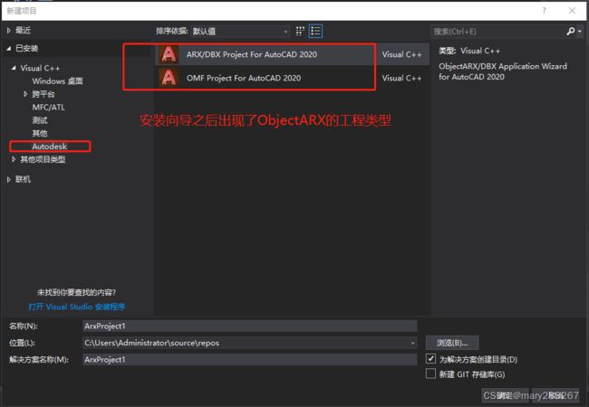This screenshot has height=407, width=589.
Task: Open Visual Studio installer link
Action: coord(77,307)
